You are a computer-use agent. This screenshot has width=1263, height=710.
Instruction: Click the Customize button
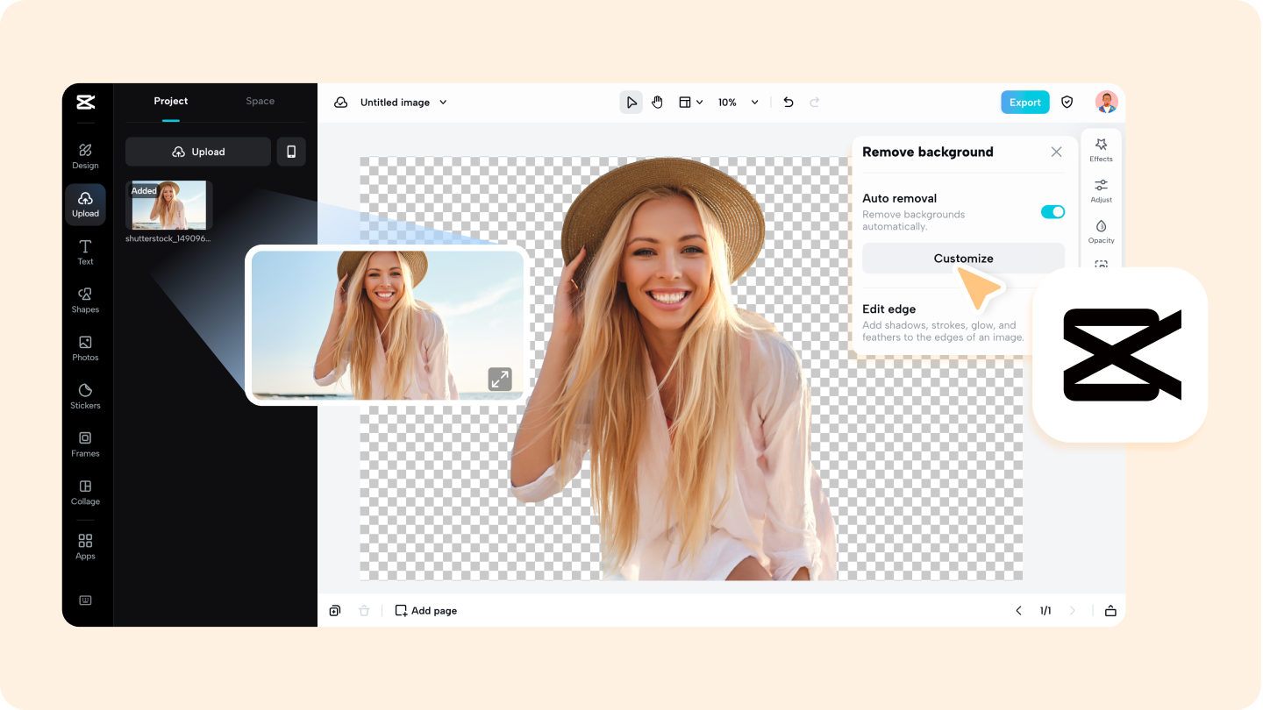coord(963,258)
